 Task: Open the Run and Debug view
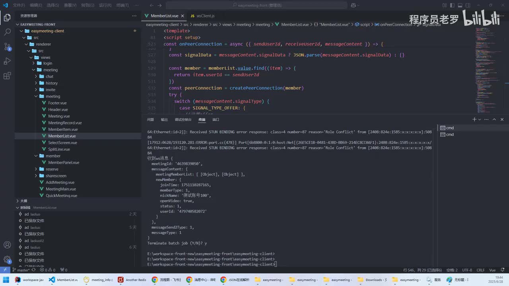point(7,61)
